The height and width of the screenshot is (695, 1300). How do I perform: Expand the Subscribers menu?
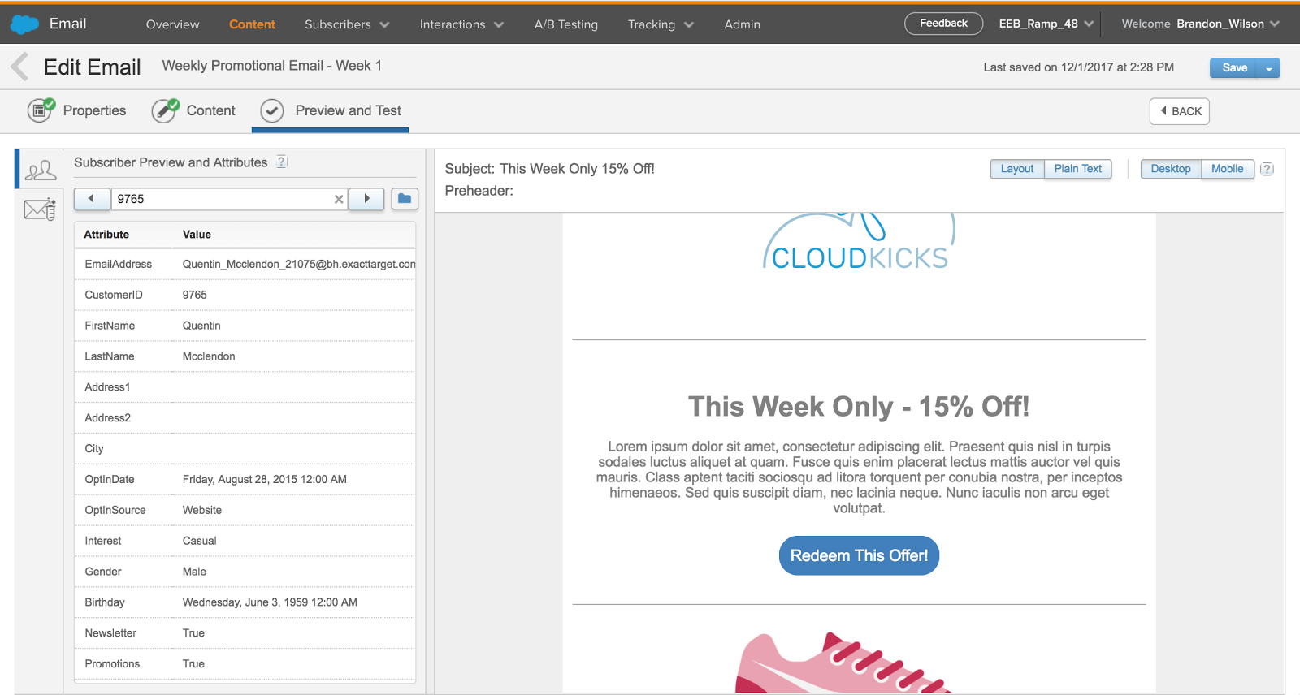tap(347, 24)
